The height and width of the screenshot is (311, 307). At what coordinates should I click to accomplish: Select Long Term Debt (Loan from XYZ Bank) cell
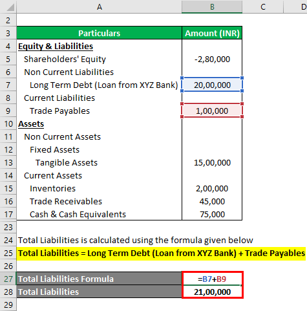[99, 85]
